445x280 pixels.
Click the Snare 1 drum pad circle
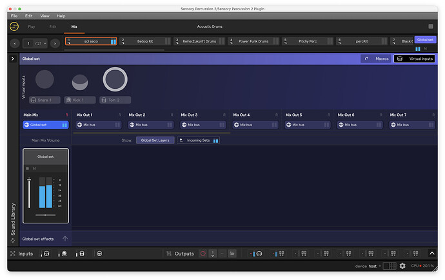[44, 80]
